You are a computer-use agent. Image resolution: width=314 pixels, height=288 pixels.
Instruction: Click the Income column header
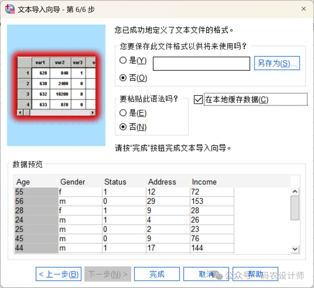(x=204, y=182)
